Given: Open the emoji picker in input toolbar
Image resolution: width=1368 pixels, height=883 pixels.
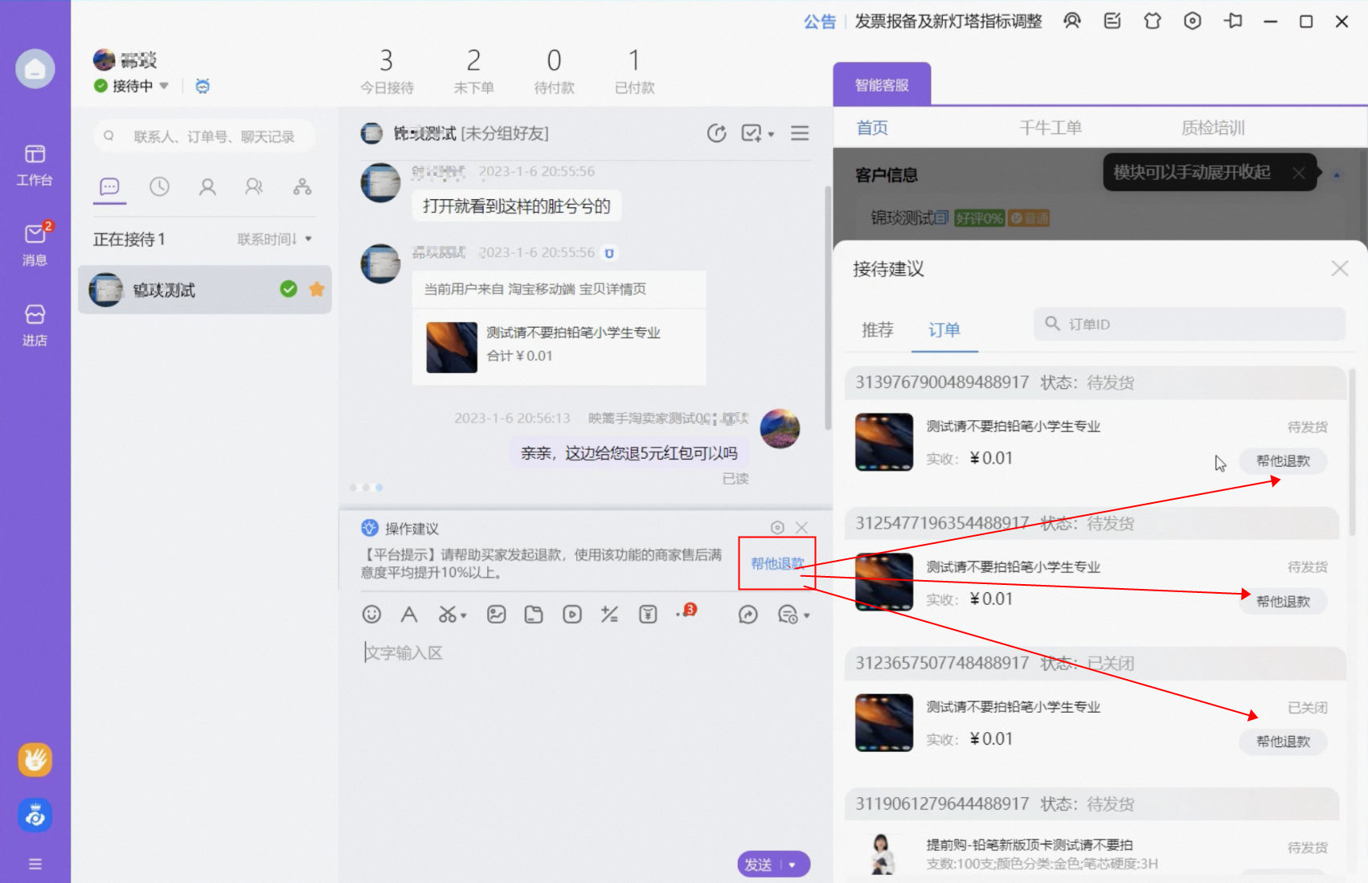Looking at the screenshot, I should point(371,615).
